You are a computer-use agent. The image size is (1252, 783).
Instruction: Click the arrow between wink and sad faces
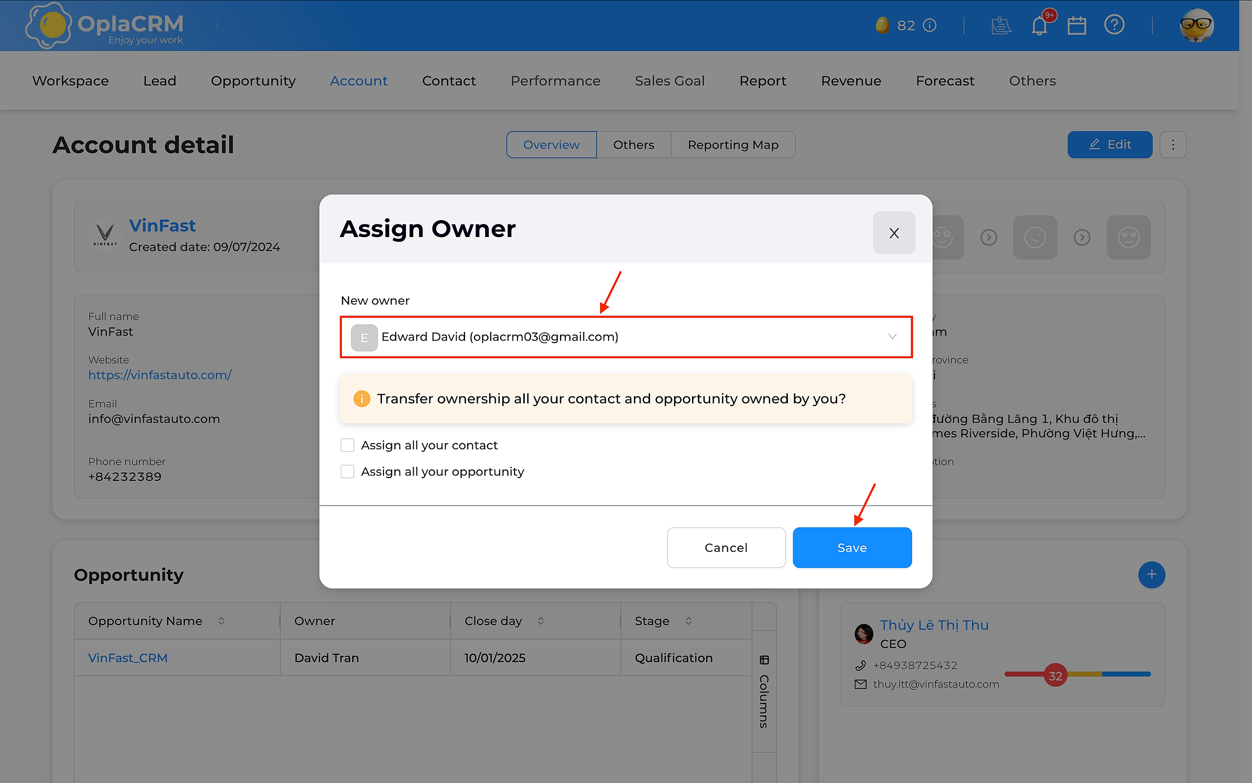pos(1082,238)
